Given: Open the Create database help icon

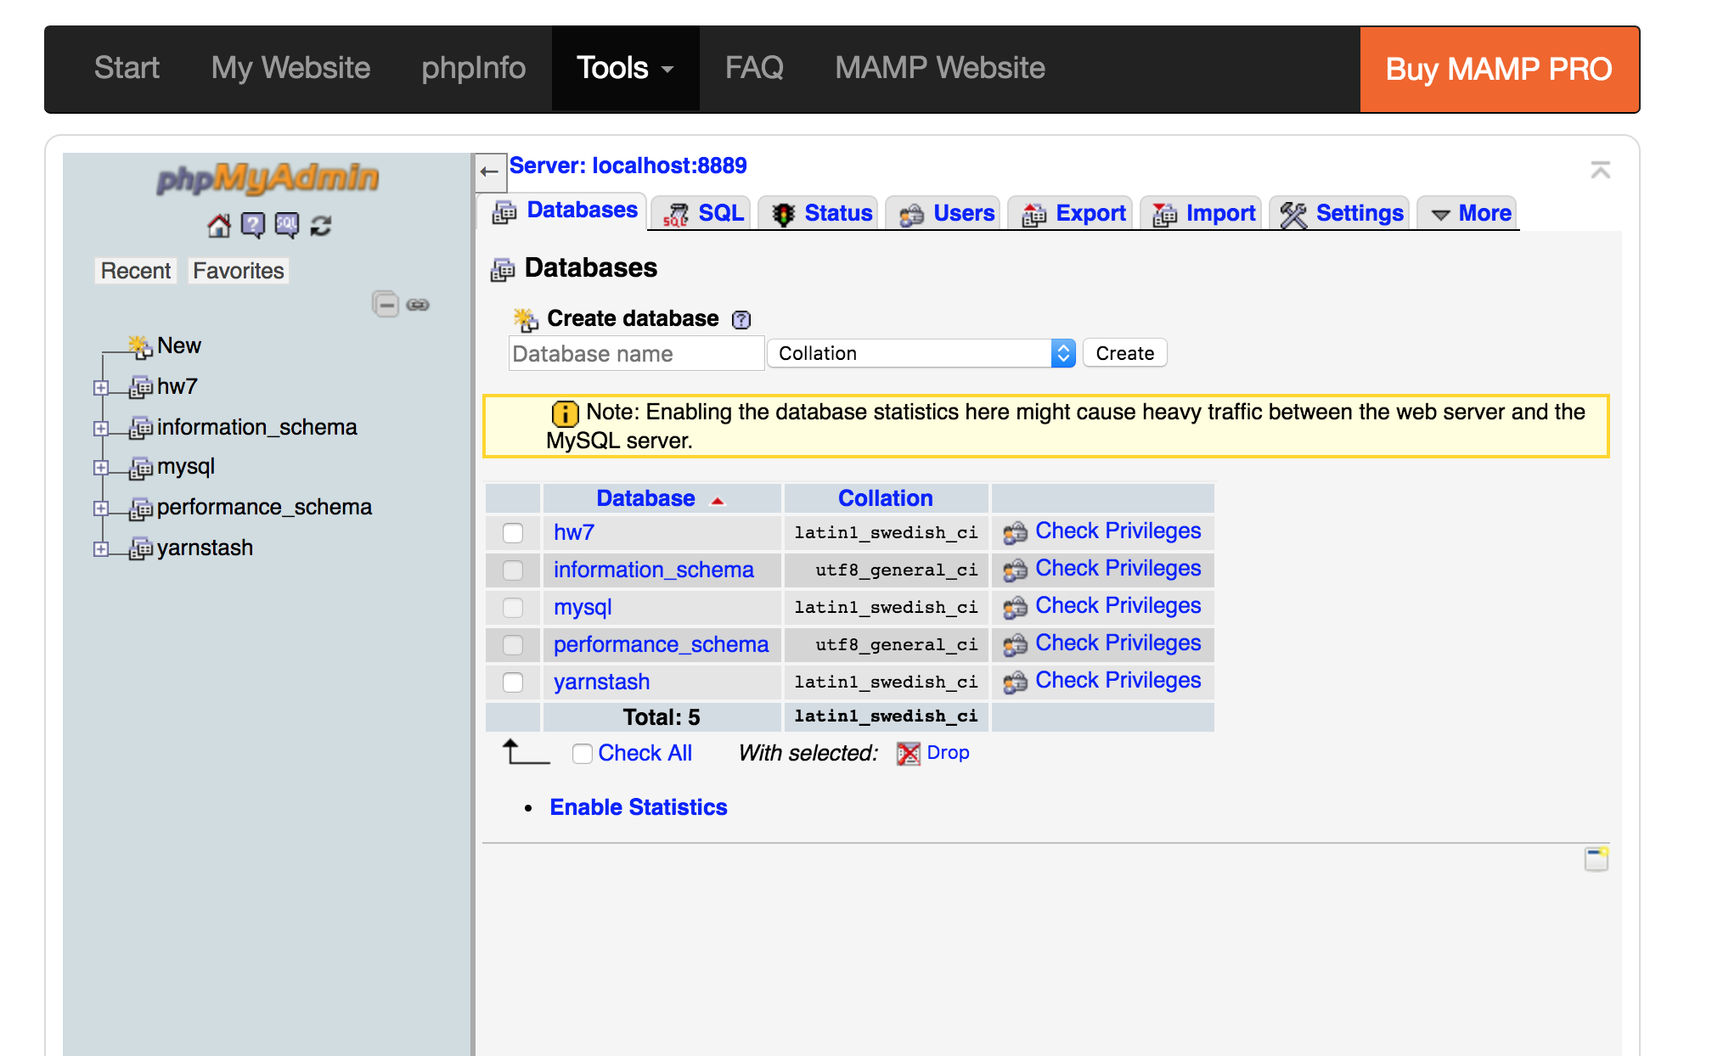Looking at the screenshot, I should pyautogui.click(x=741, y=319).
